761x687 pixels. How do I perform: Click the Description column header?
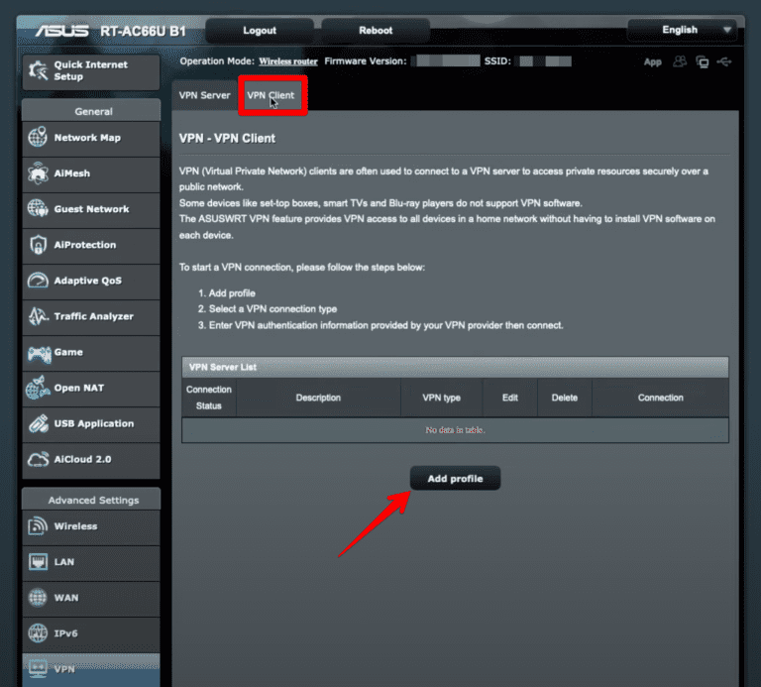tap(318, 398)
